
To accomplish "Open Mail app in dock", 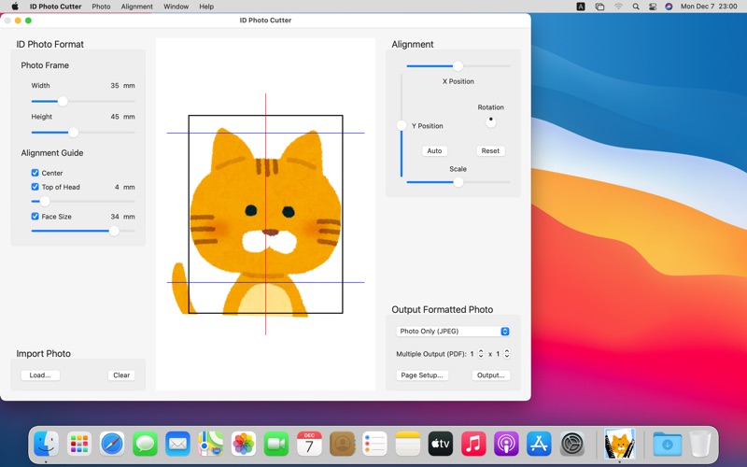I will point(177,444).
